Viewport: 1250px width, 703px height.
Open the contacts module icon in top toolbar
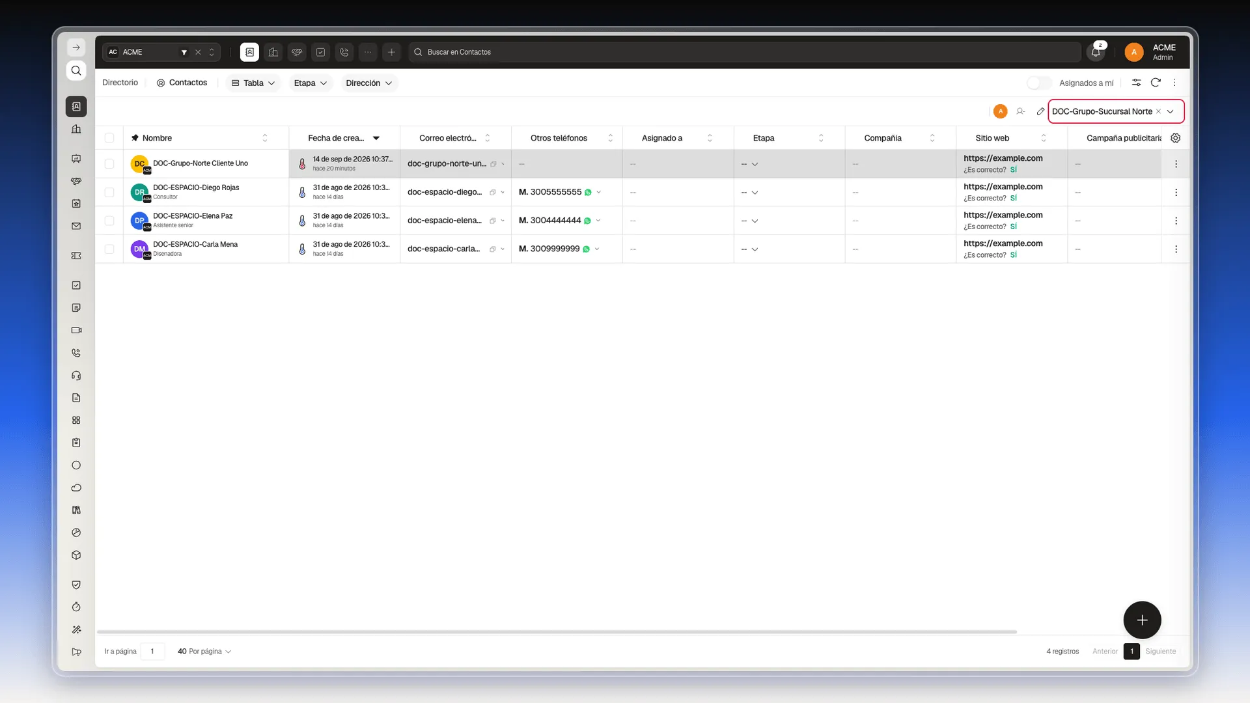(x=249, y=52)
